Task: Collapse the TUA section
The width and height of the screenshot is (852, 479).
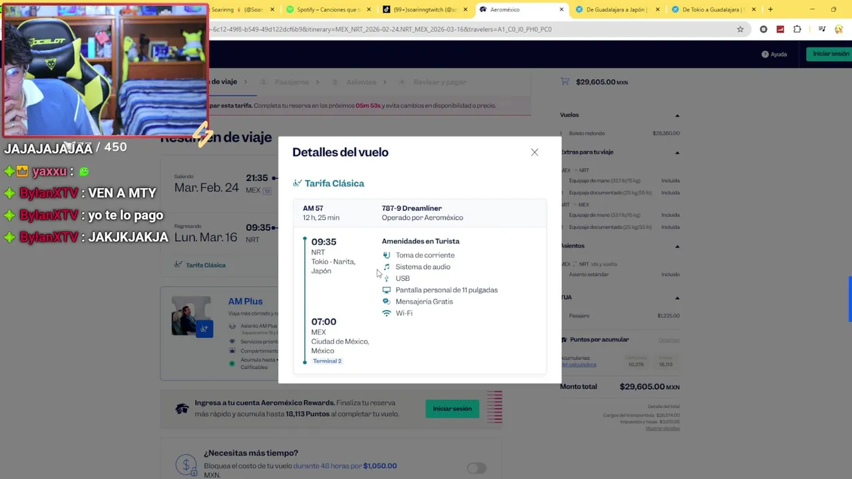Action: coord(677,297)
